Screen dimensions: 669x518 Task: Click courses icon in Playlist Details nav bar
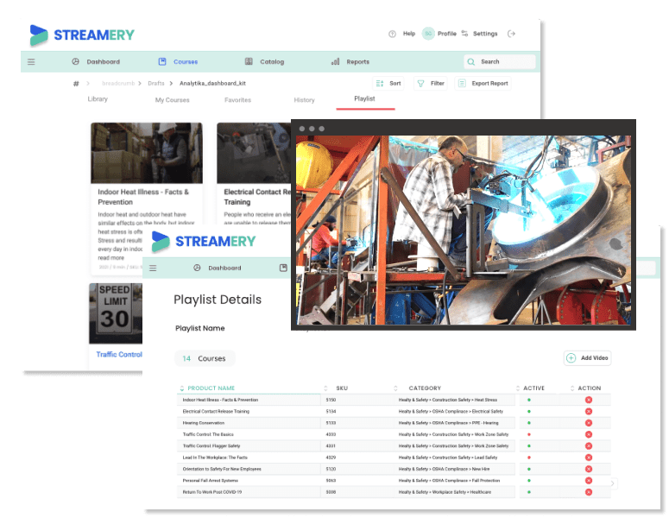point(283,268)
